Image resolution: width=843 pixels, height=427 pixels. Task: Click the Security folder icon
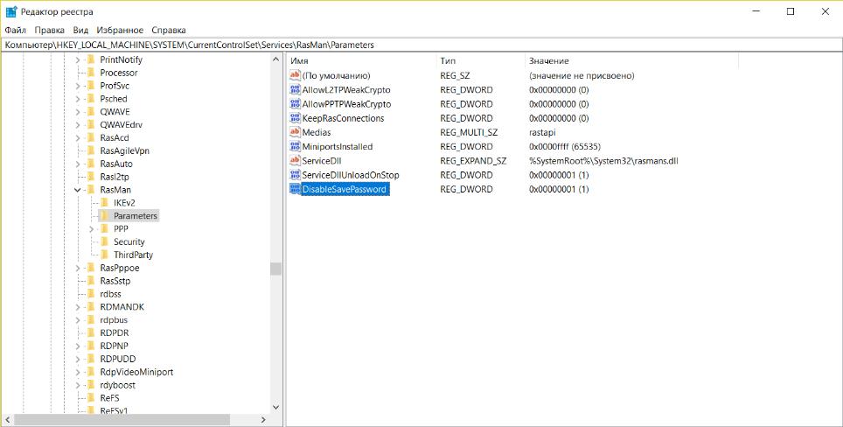click(104, 242)
